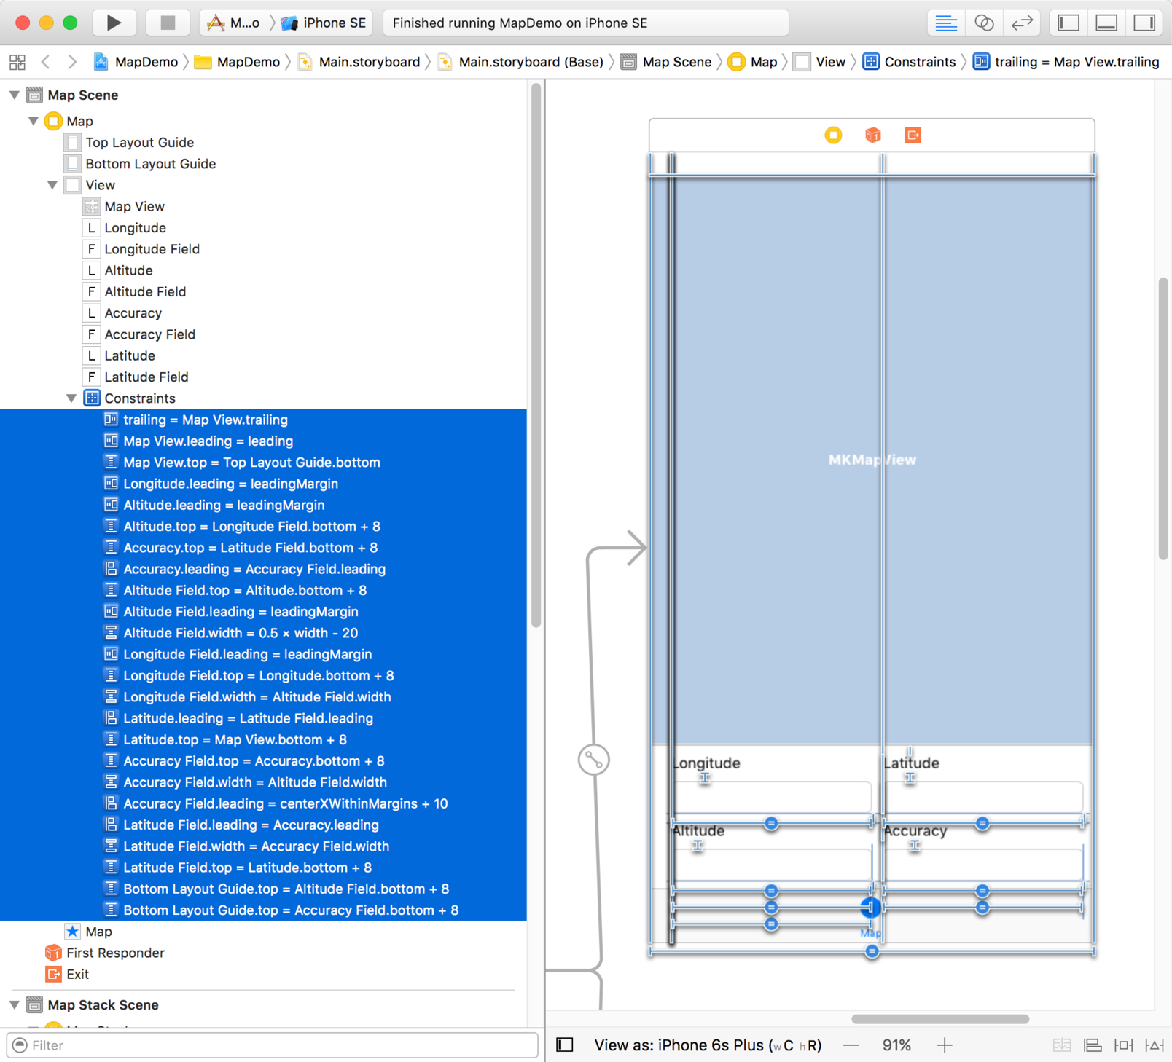Click the First Responder icon above scene
Viewport: 1172px width, 1062px height.
click(872, 135)
